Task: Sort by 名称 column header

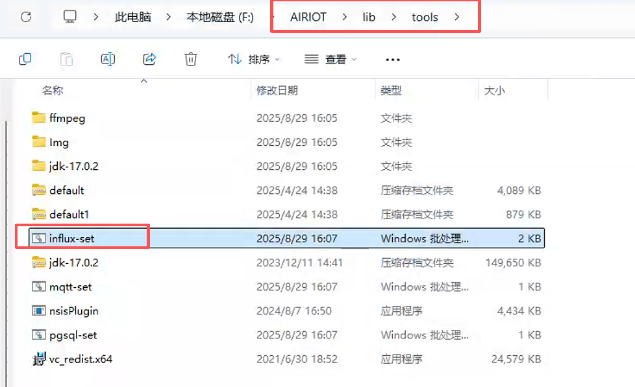Action: click(53, 91)
